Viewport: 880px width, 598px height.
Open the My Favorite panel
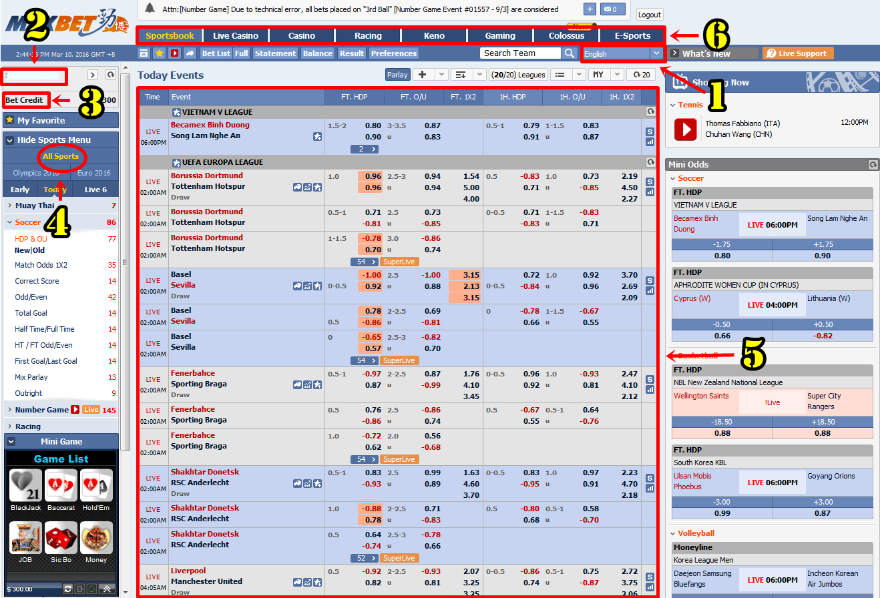[x=61, y=120]
